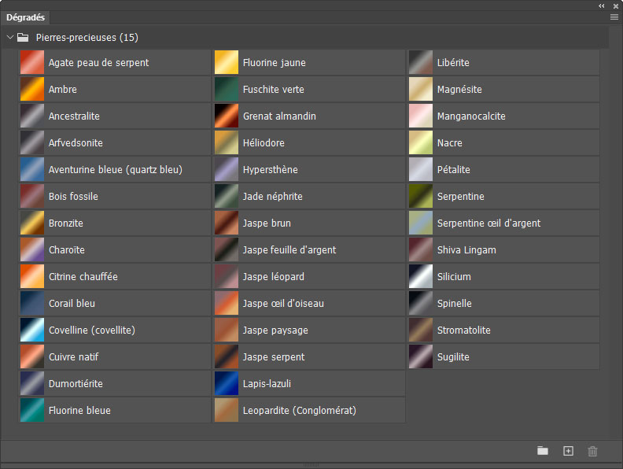
Task: Choose the Serpentine œil d'argent preset
Action: 421,223
